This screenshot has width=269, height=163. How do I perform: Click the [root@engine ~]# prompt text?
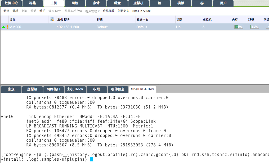(x=21, y=155)
